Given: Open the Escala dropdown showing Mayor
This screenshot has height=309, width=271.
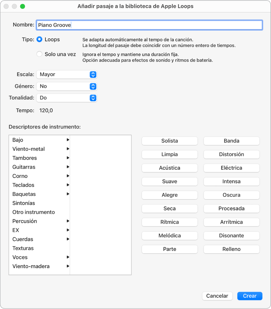Looking at the screenshot, I should 67,75.
